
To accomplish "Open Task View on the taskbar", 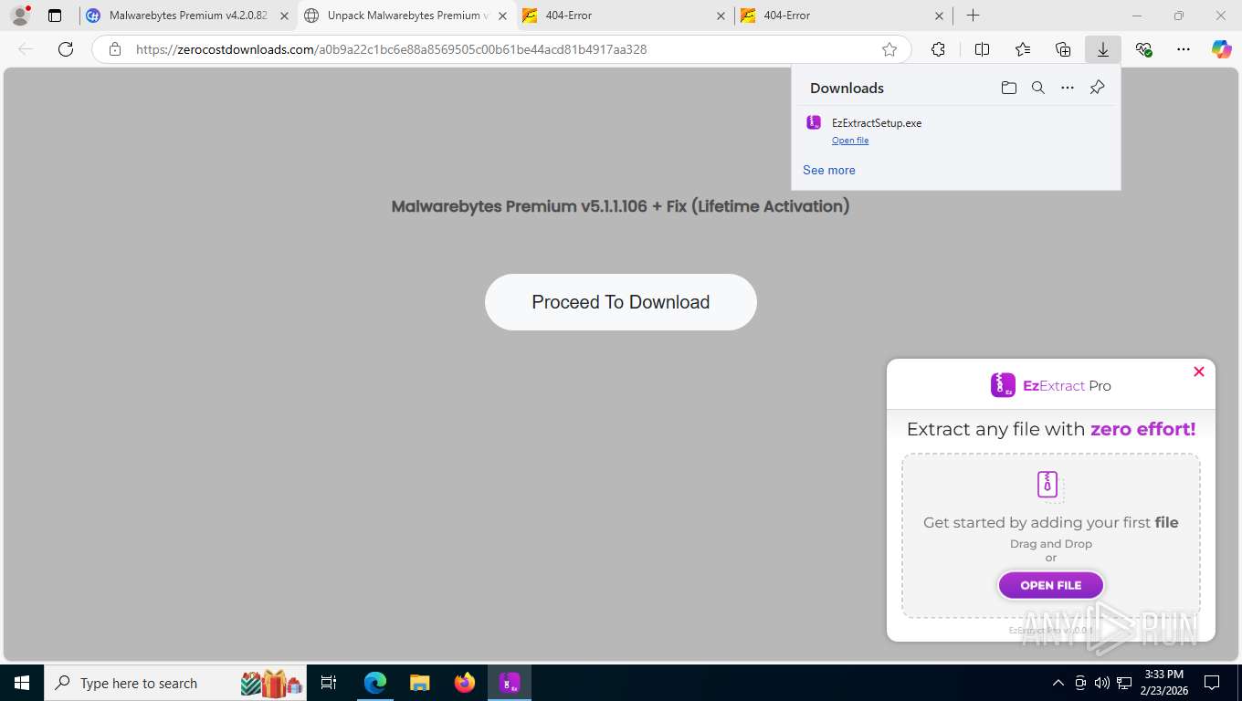I will 330,683.
